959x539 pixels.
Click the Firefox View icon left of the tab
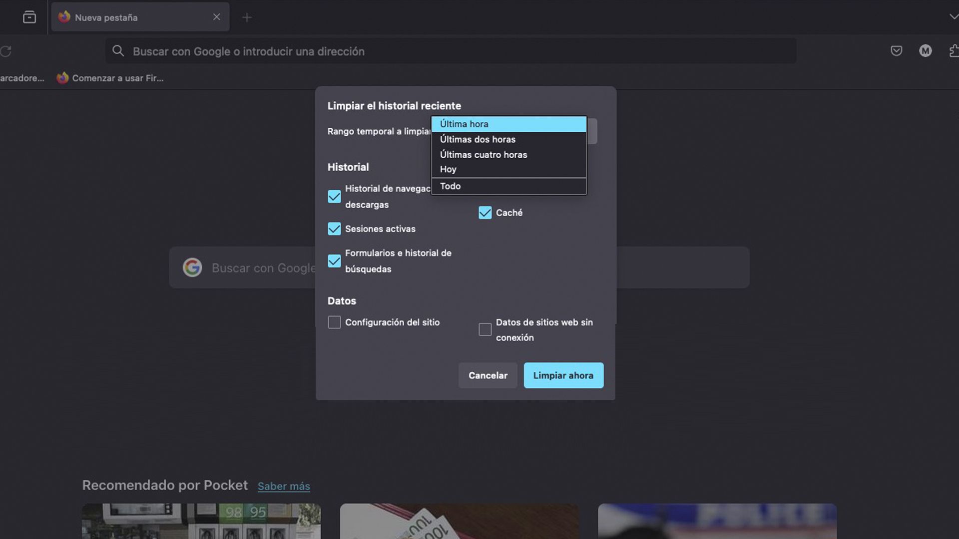29,16
